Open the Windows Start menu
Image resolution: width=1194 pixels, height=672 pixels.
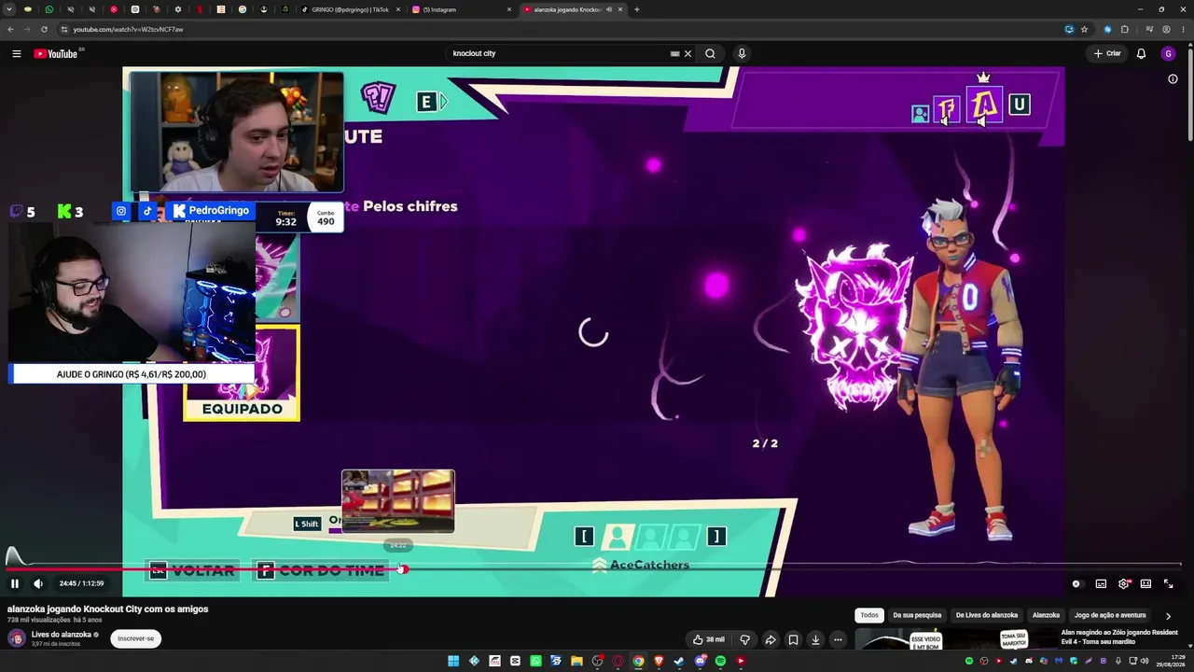click(453, 661)
